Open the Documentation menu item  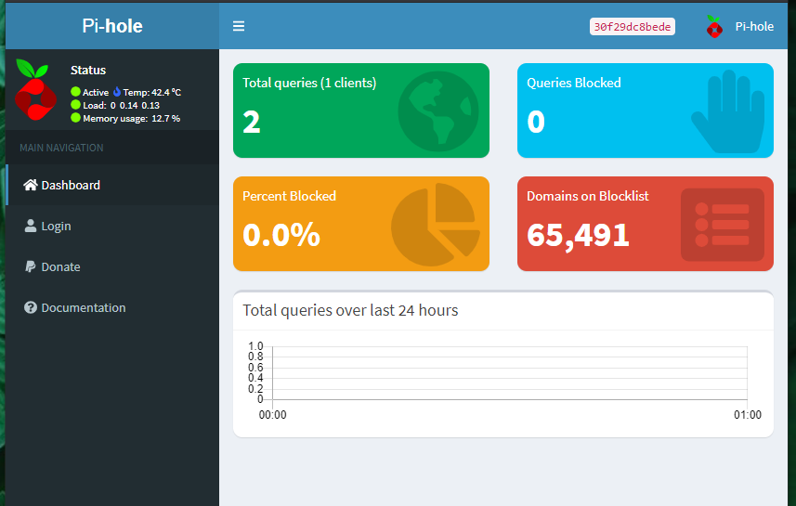pyautogui.click(x=112, y=307)
